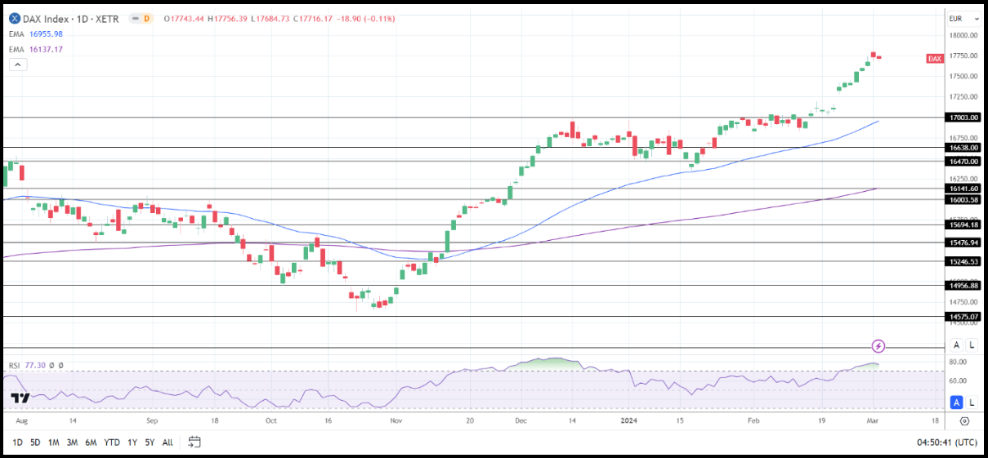
Task: Open chart settings gear icon
Action: (x=964, y=421)
